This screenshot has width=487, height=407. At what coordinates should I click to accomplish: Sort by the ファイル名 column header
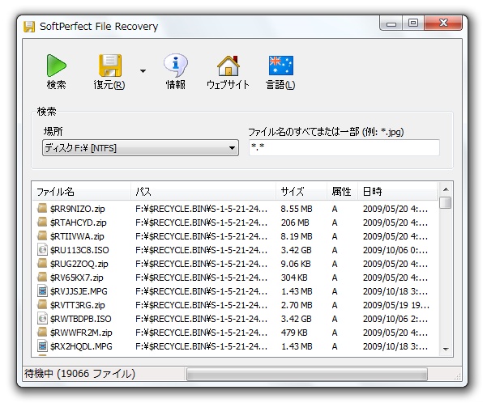coord(81,192)
